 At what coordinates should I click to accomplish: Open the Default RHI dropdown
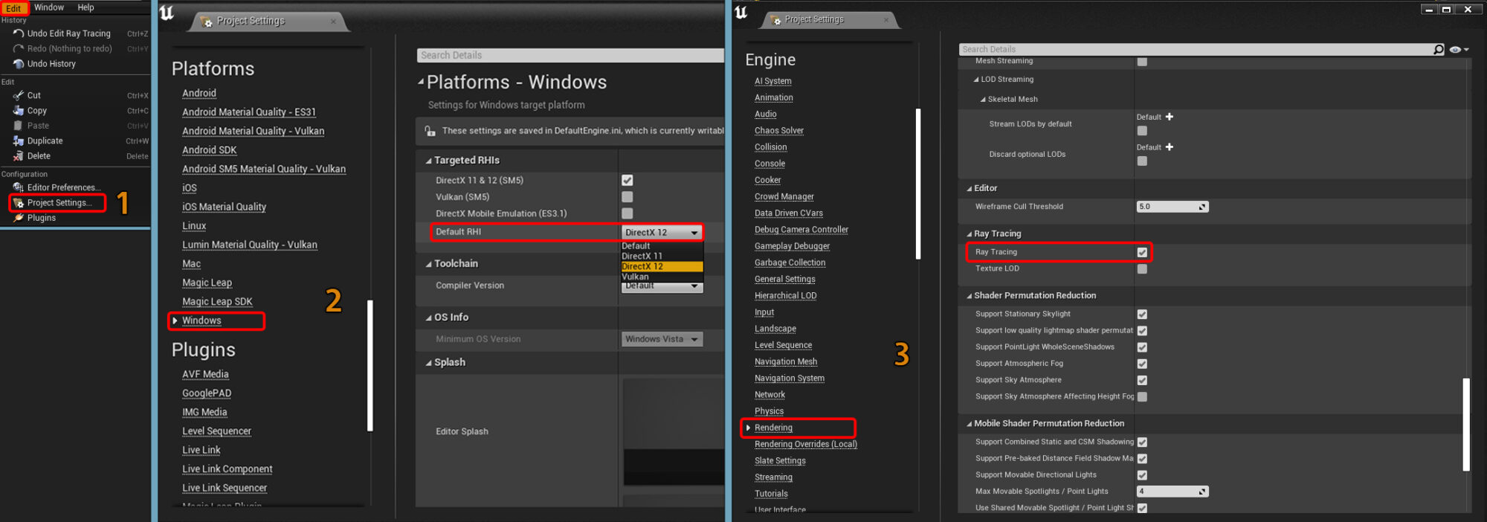pos(662,233)
